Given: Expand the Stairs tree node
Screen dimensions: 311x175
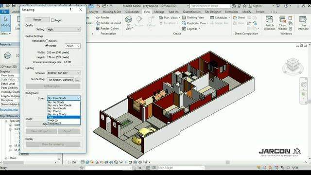Looking at the screenshot, I should (6, 158).
